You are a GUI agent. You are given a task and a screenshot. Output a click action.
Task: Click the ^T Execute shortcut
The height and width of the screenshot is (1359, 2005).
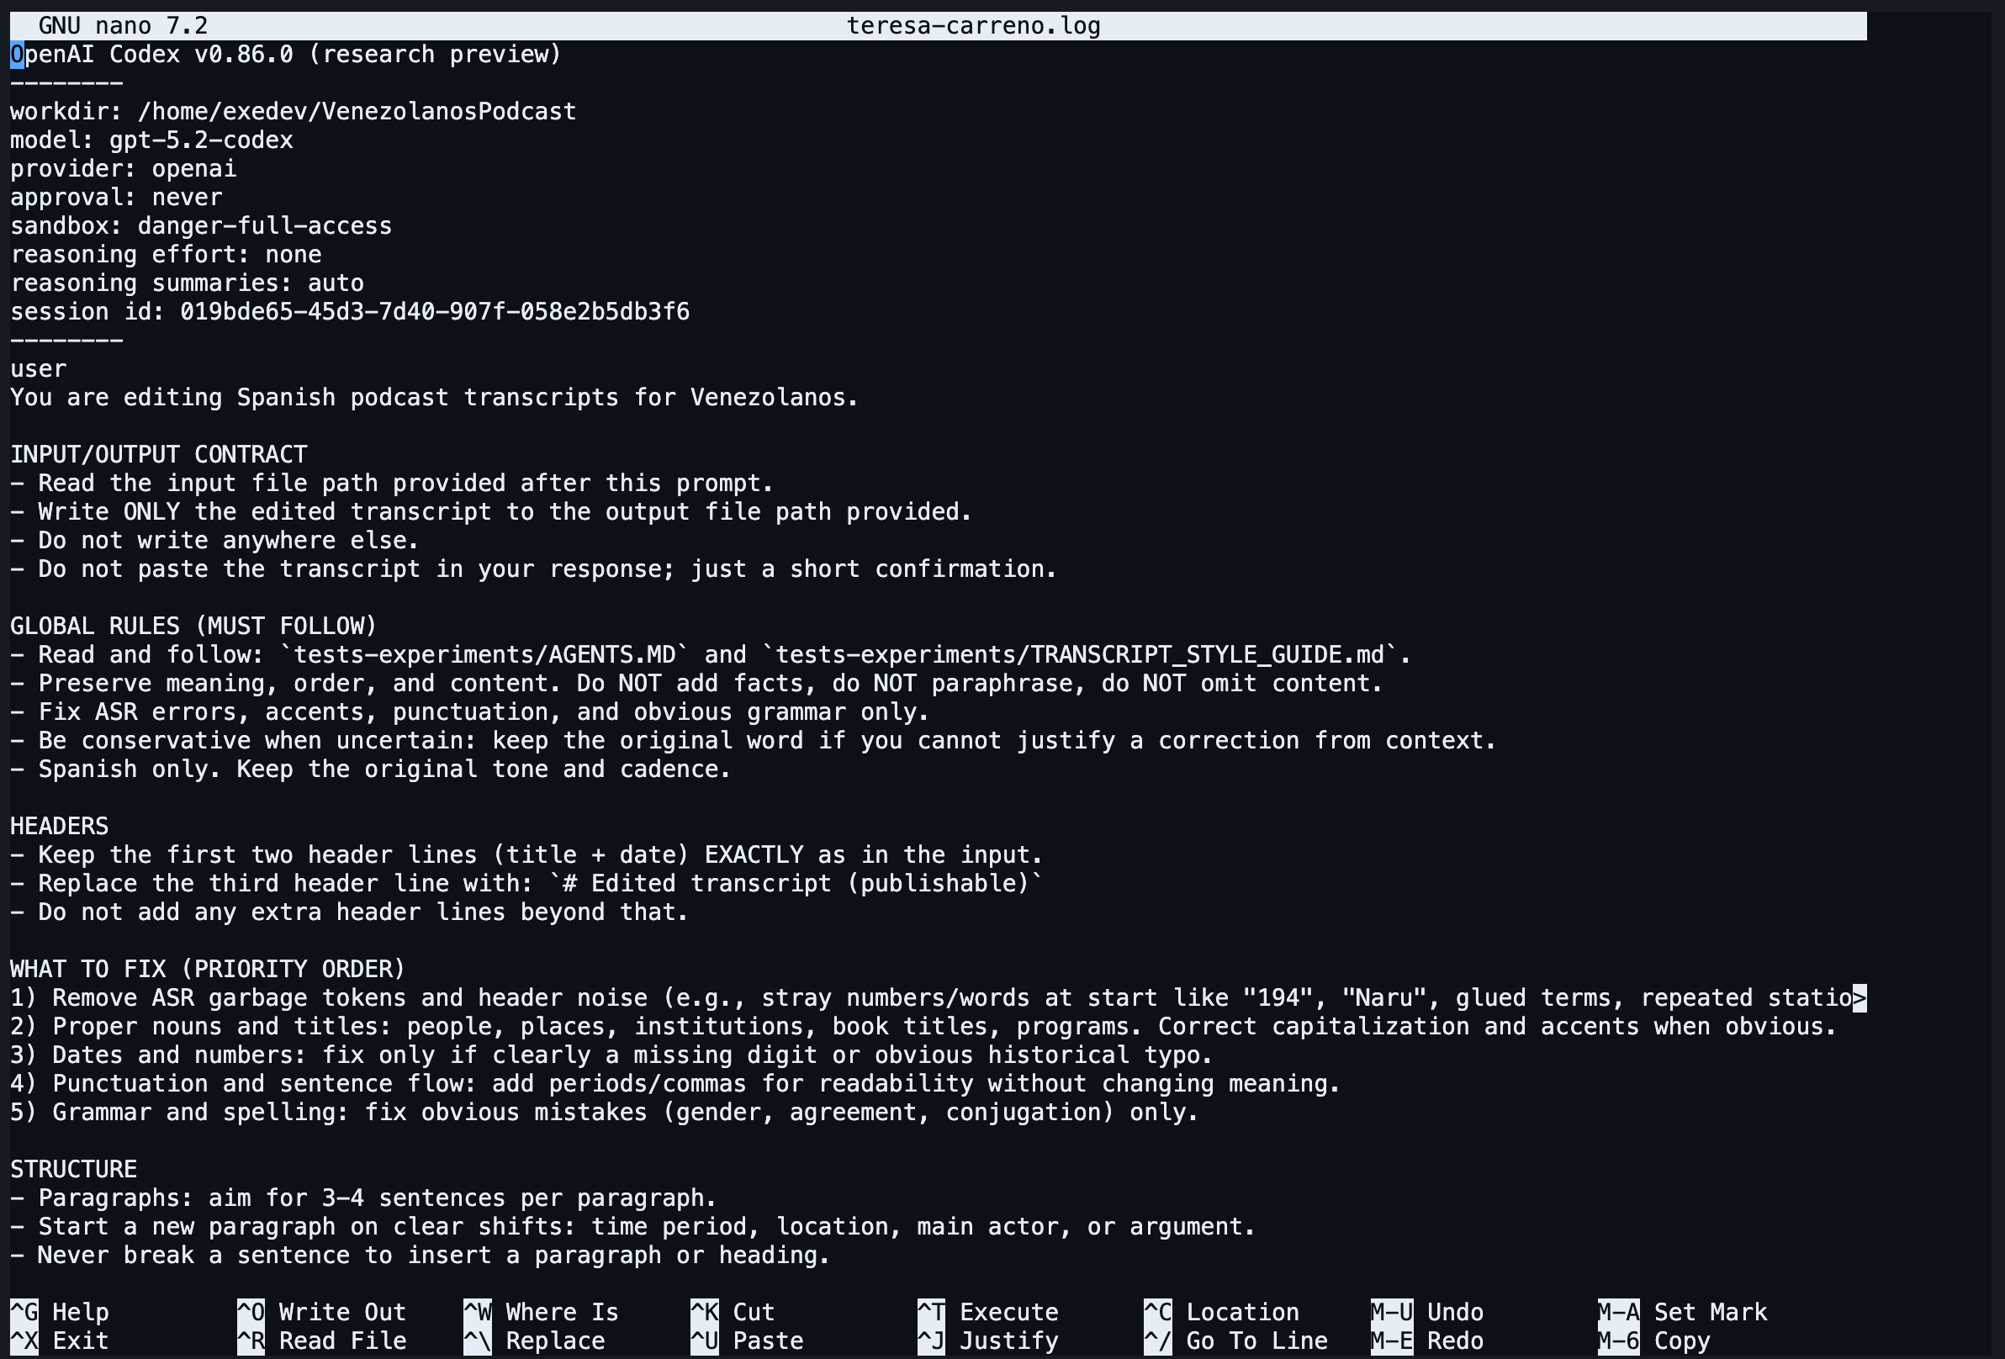click(x=988, y=1312)
